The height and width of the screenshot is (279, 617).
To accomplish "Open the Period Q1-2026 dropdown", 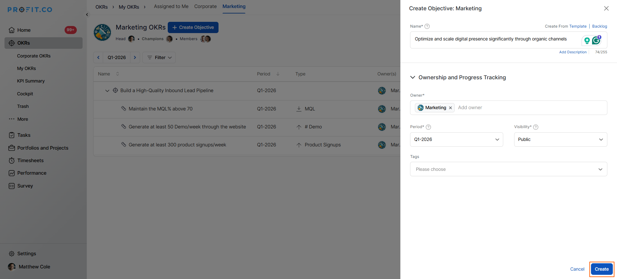I will (x=456, y=139).
